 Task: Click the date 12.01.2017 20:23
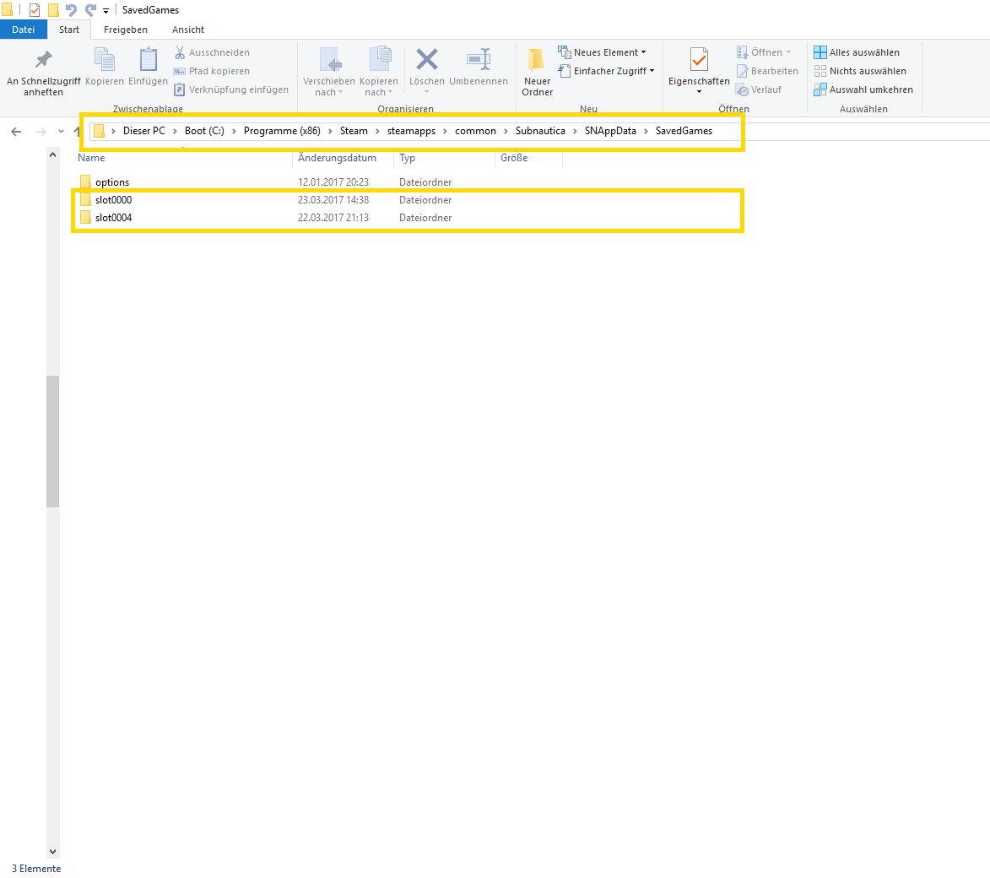pos(333,182)
